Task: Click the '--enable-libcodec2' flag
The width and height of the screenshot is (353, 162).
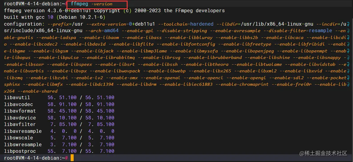Action: [34, 44]
